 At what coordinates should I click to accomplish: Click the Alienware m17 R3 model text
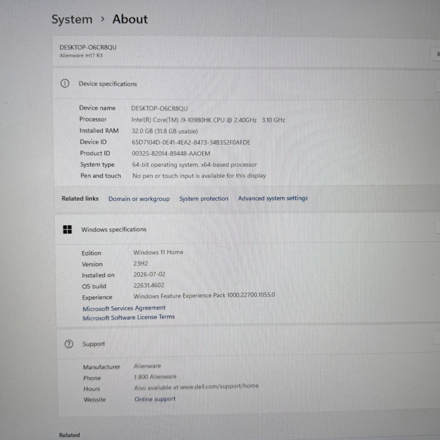pyautogui.click(x=81, y=56)
